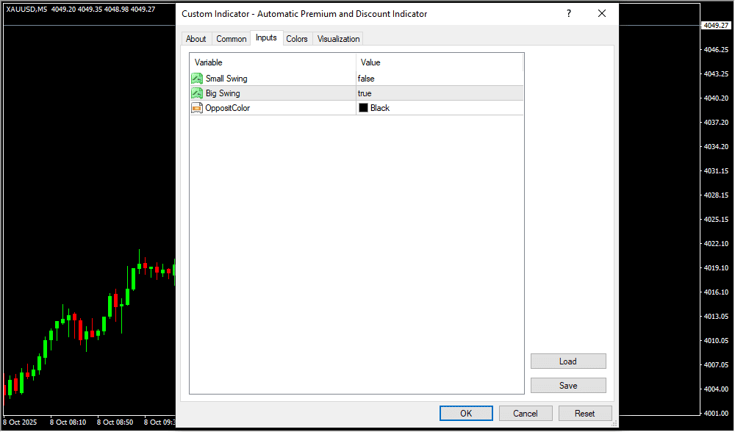
Task: Click the Small Swing variable icon
Action: (x=197, y=79)
